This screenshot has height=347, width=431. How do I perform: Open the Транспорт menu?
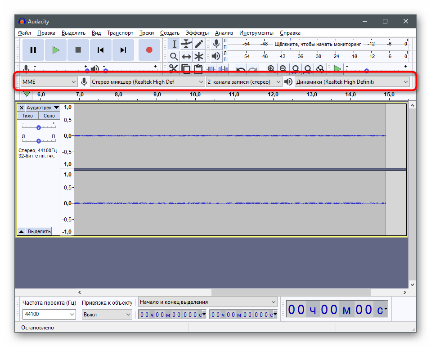(x=120, y=33)
